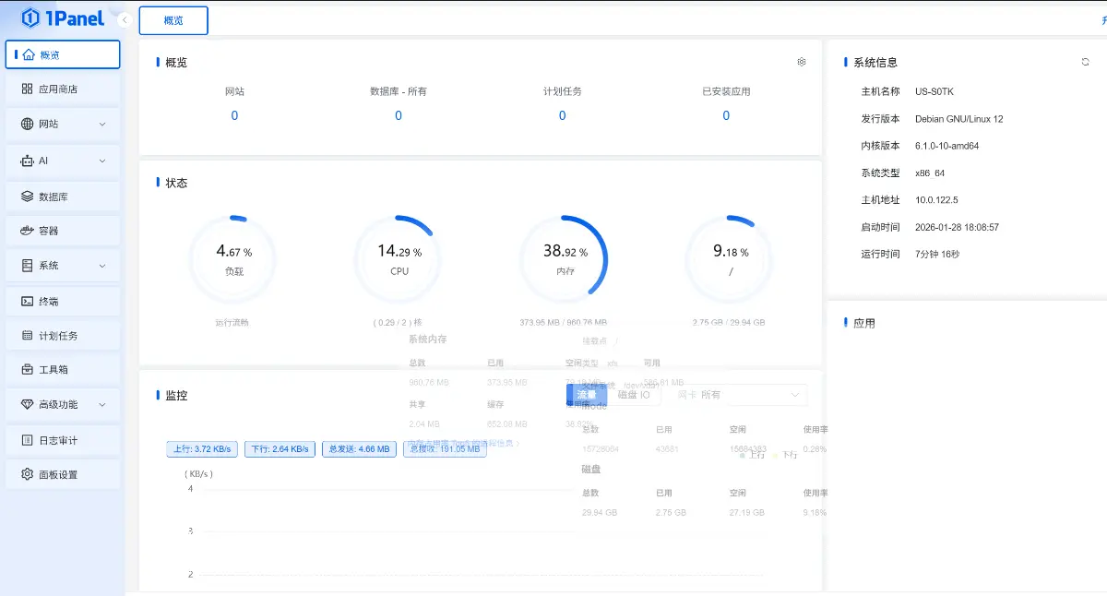Expand the 网站 sidebar submenu
Screen dimensions: 1107x596
coord(101,125)
